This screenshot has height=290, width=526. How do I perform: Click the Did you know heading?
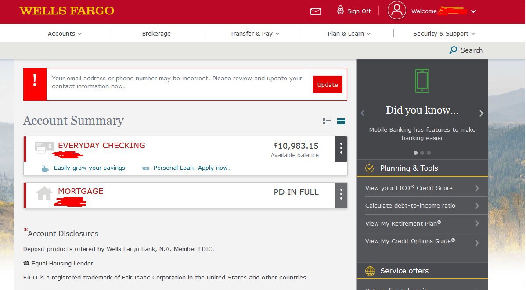click(x=422, y=110)
